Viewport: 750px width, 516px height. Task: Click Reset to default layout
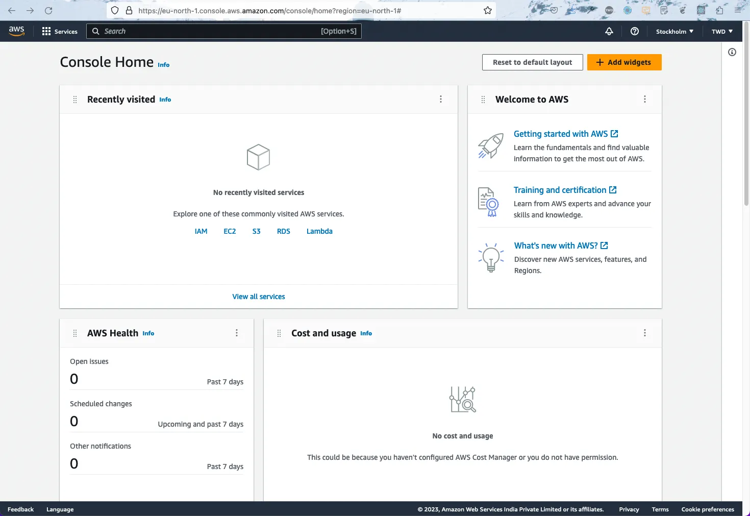(x=533, y=62)
